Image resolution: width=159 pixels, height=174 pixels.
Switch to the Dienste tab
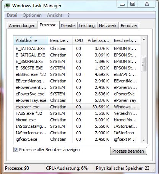click(x=68, y=26)
